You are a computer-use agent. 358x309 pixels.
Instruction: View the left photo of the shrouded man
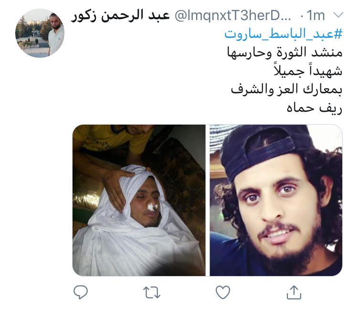click(139, 200)
